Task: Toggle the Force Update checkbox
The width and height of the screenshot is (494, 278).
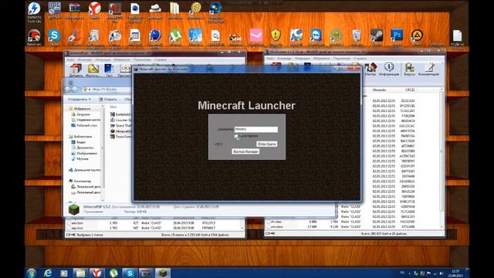Action: 236,136
